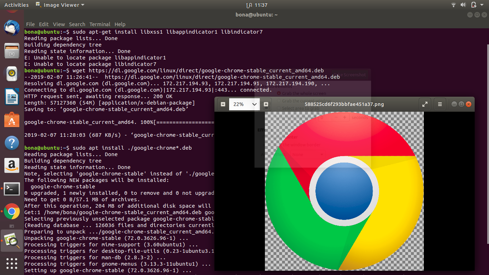
Task: Expand the system menu arrow in top bar
Action: pyautogui.click(x=482, y=5)
